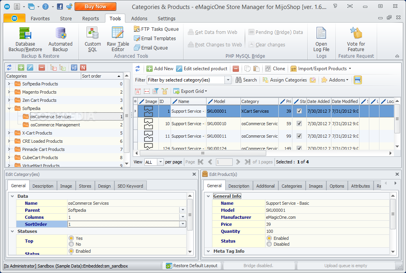Select category Status 'Enabled' radio

(71, 251)
